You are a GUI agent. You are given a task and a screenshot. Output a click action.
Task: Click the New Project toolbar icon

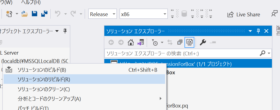pos(9,14)
